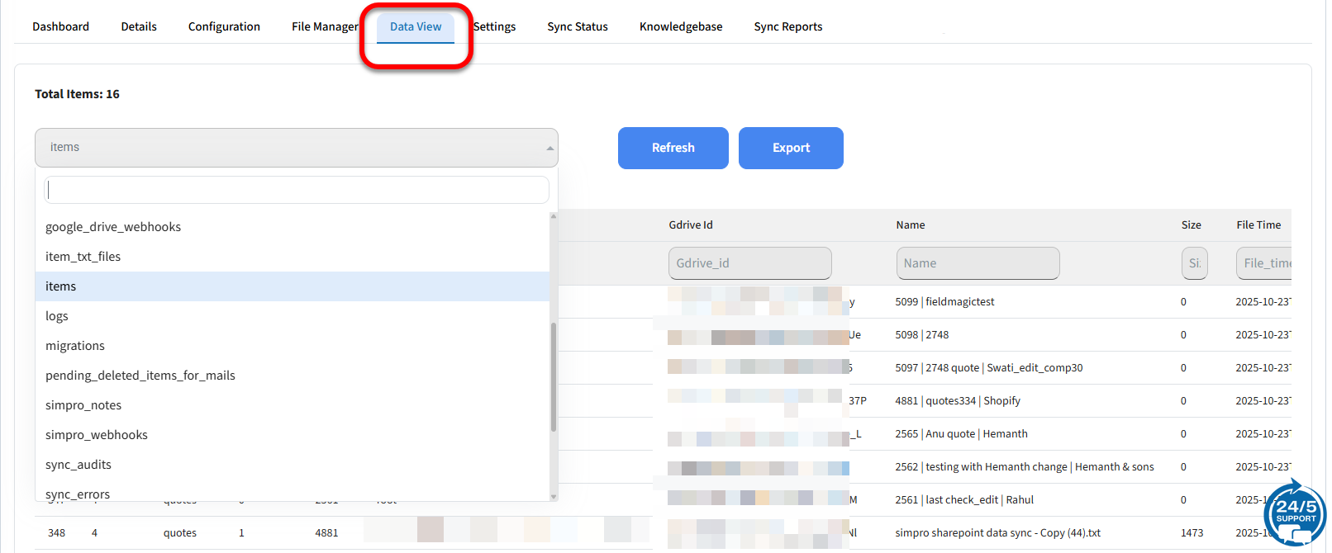This screenshot has height=553, width=1332.
Task: Switch to the Dashboard tab
Action: click(60, 26)
